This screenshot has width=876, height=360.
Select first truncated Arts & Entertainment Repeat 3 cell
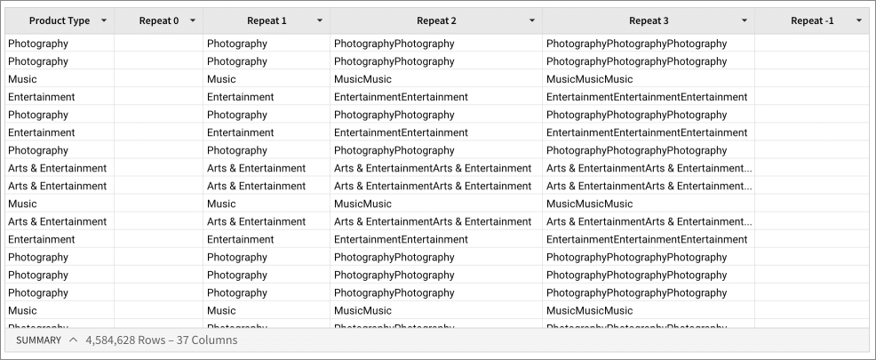(648, 168)
